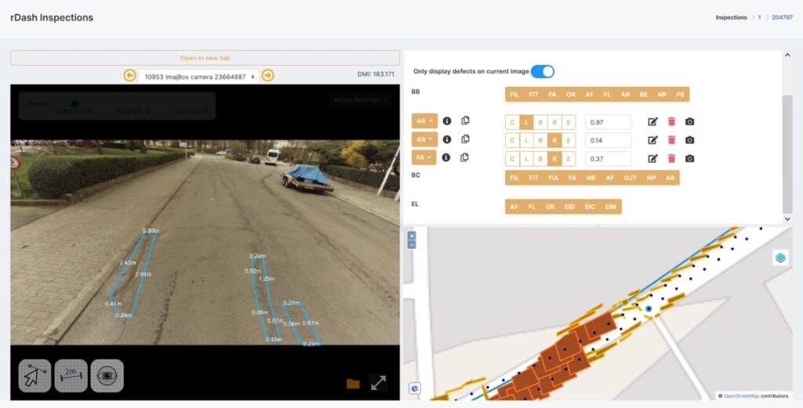Select position L in the 0.97 row
Viewport: 803px width, 408px height.
pos(526,122)
